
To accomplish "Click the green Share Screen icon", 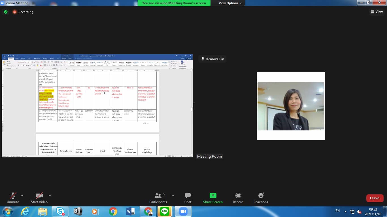I will coord(212,196).
